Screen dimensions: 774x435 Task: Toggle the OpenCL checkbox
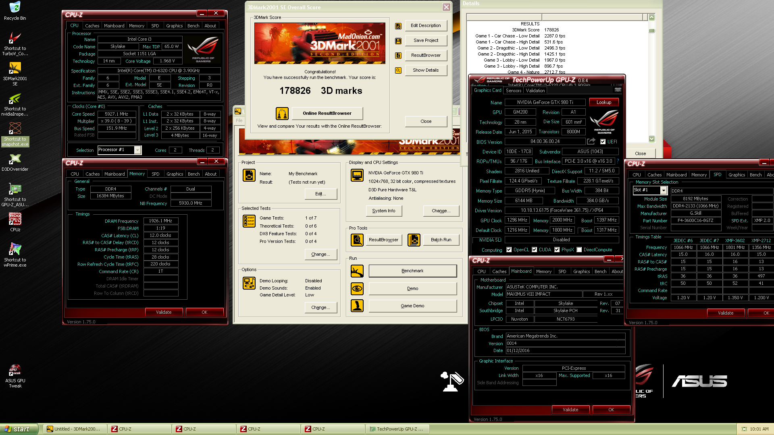tap(509, 250)
